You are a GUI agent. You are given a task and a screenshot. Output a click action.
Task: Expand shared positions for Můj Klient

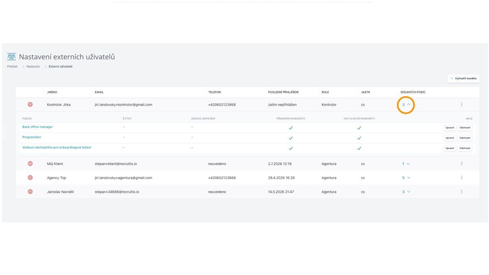click(406, 164)
